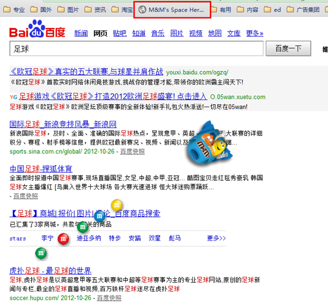Click soccer.hupu.com/ URL text
This screenshot has width=328, height=302.
34,298
